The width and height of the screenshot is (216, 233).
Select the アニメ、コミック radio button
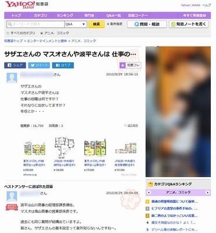pyautogui.click(x=41, y=33)
